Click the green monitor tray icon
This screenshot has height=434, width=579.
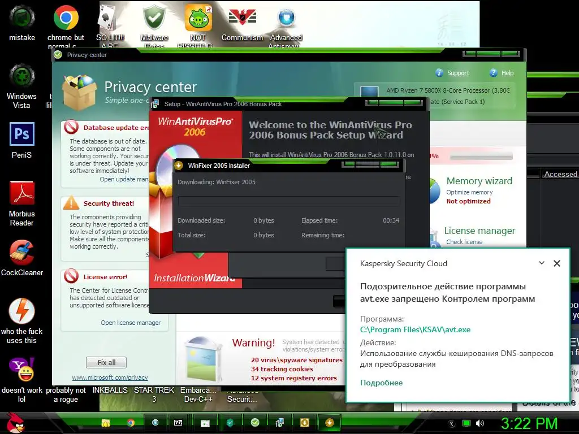click(466, 423)
